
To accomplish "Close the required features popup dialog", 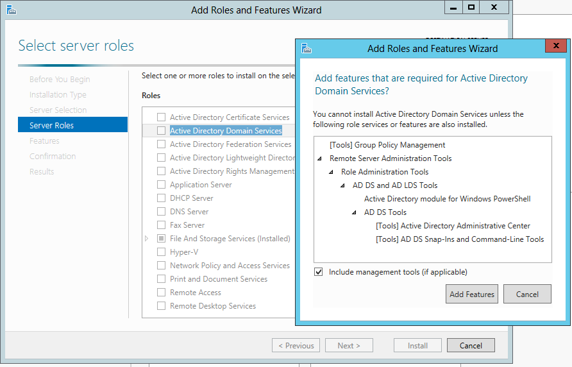I will pyautogui.click(x=556, y=46).
